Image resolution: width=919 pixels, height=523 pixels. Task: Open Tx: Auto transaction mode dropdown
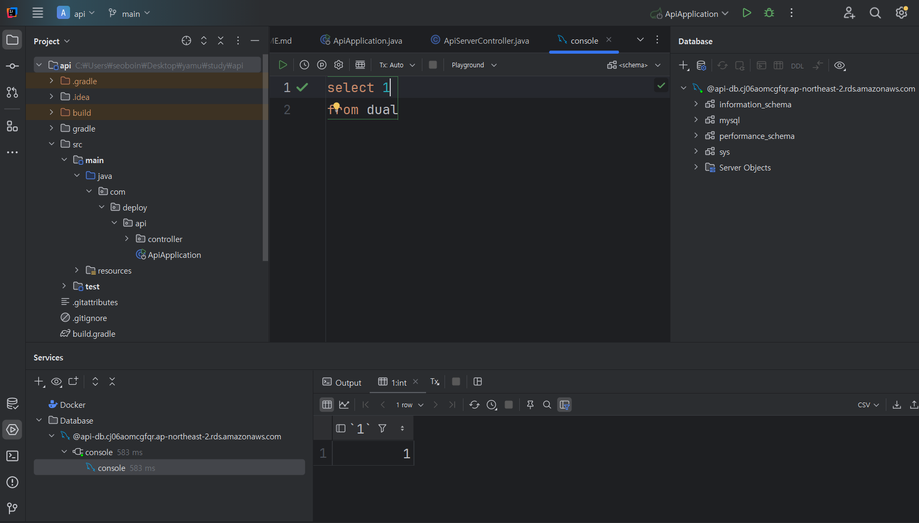[x=397, y=65]
